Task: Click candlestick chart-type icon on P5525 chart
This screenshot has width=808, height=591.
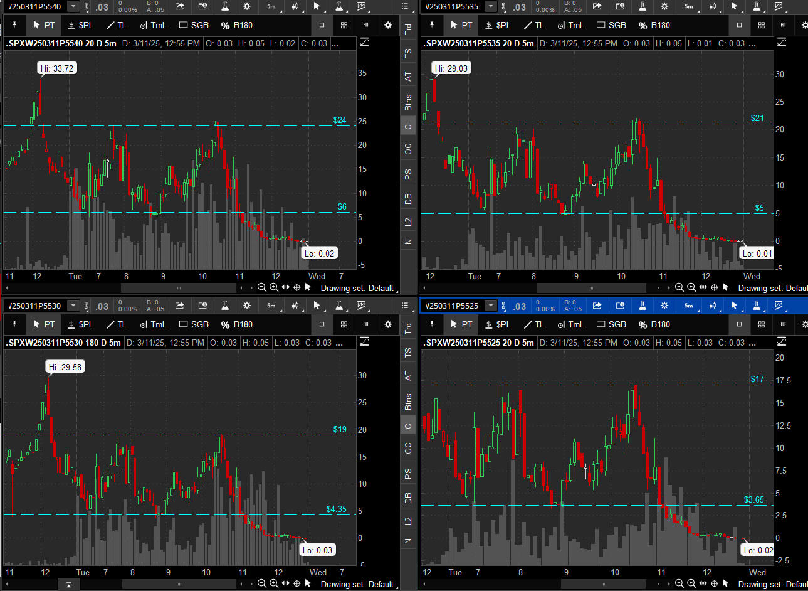Action: coord(713,306)
